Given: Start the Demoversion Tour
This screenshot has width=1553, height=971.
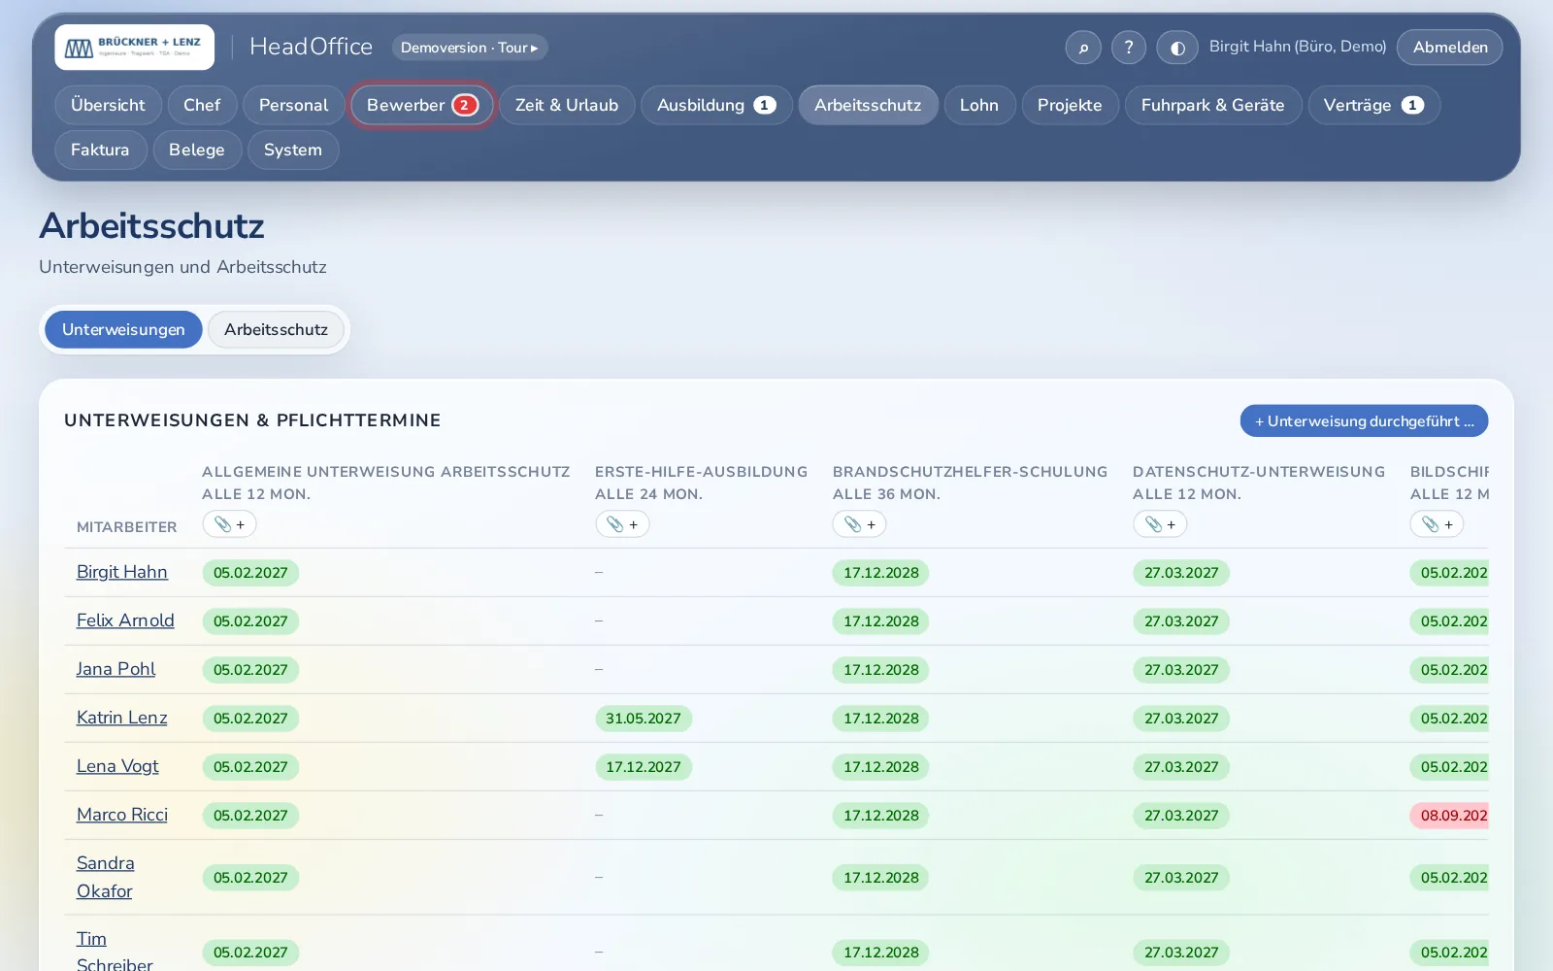Looking at the screenshot, I should [x=470, y=48].
